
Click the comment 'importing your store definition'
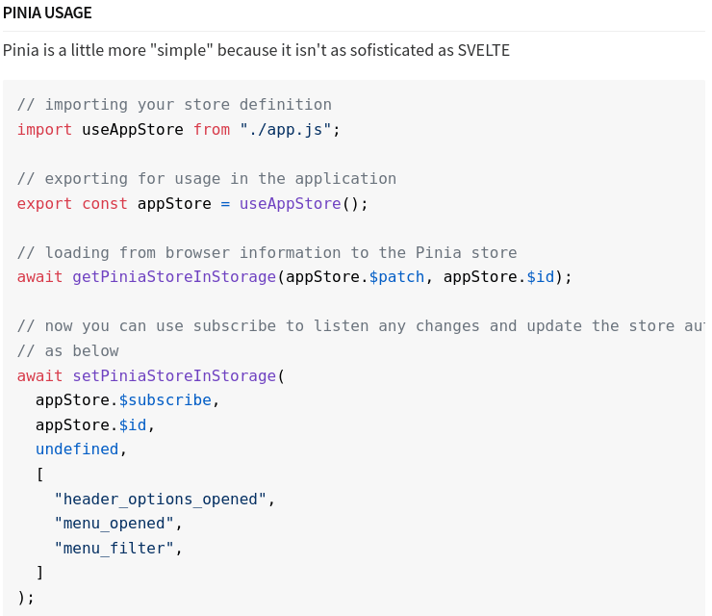click(174, 105)
